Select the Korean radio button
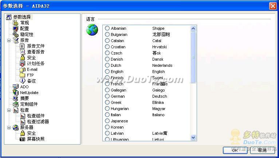 (x=107, y=127)
